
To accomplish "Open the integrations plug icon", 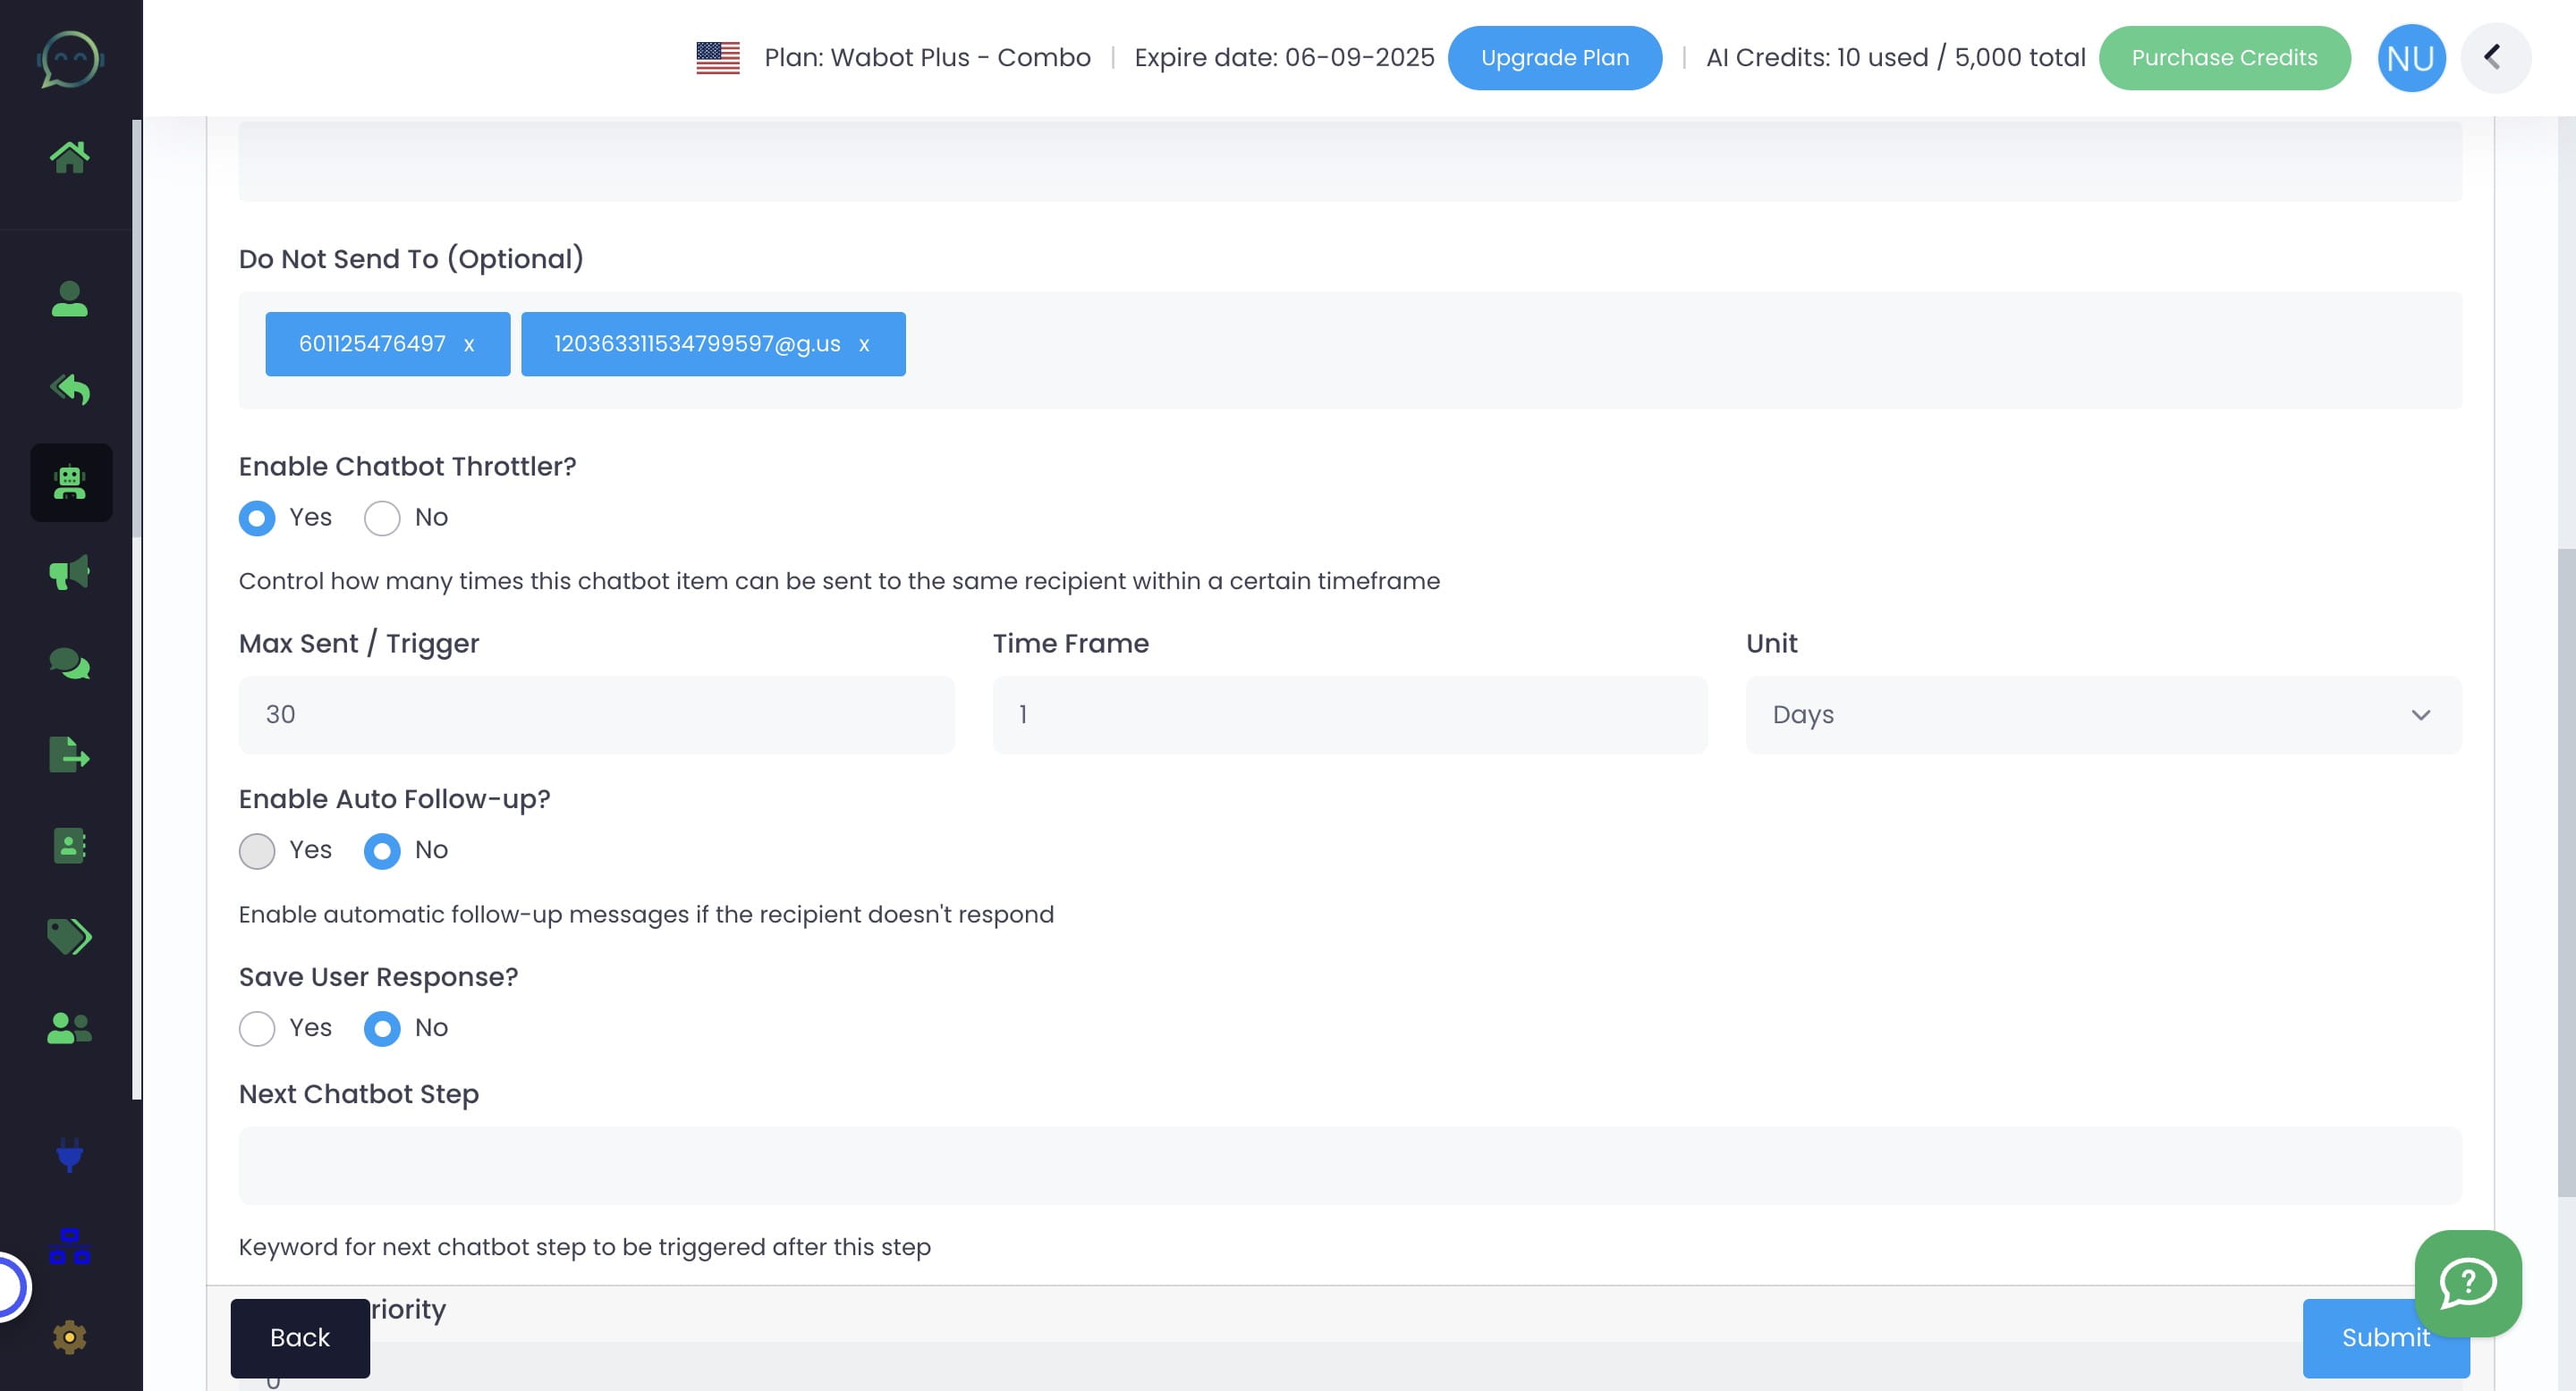I will [70, 1157].
